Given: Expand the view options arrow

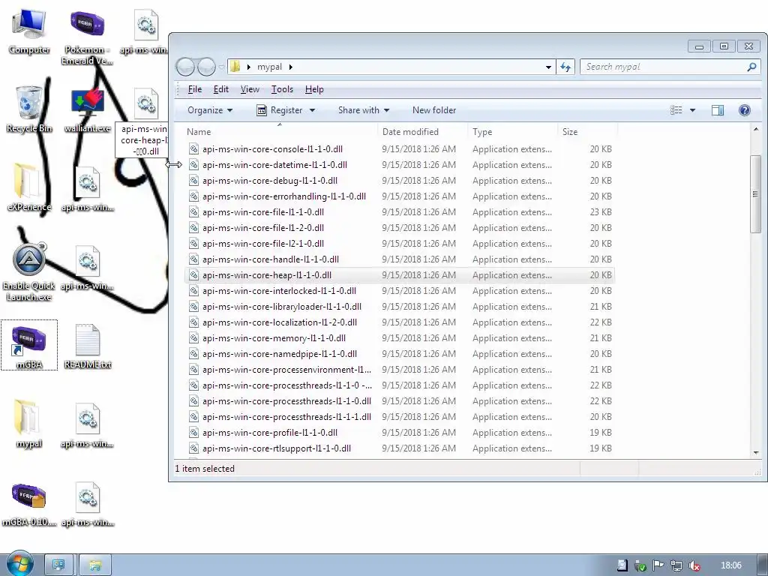Looking at the screenshot, I should click(x=692, y=110).
